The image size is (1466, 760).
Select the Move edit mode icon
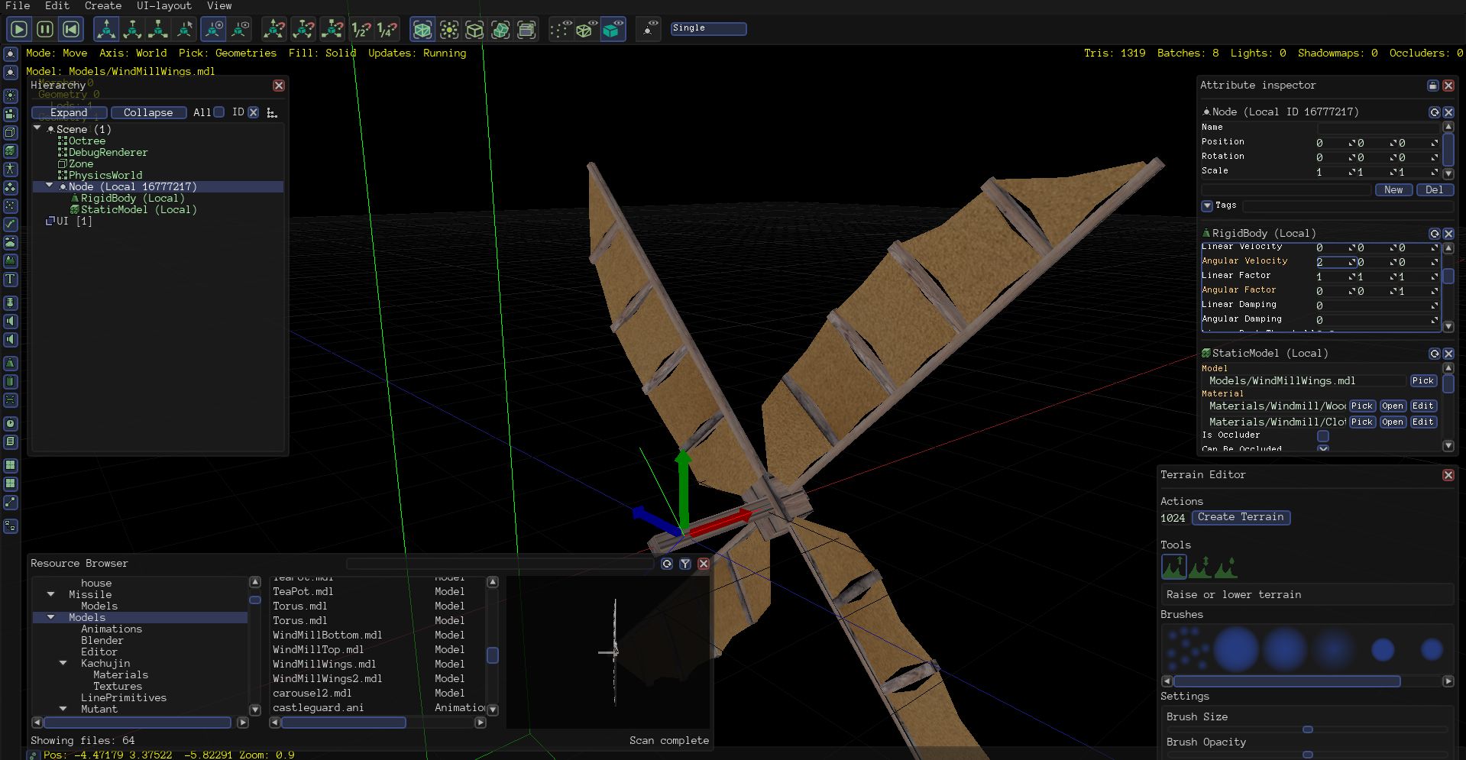pyautogui.click(x=106, y=29)
